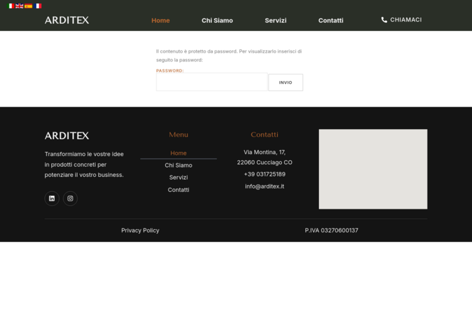Click the phone icon beside CHIAMACI
The image size is (472, 331).
[x=384, y=20]
